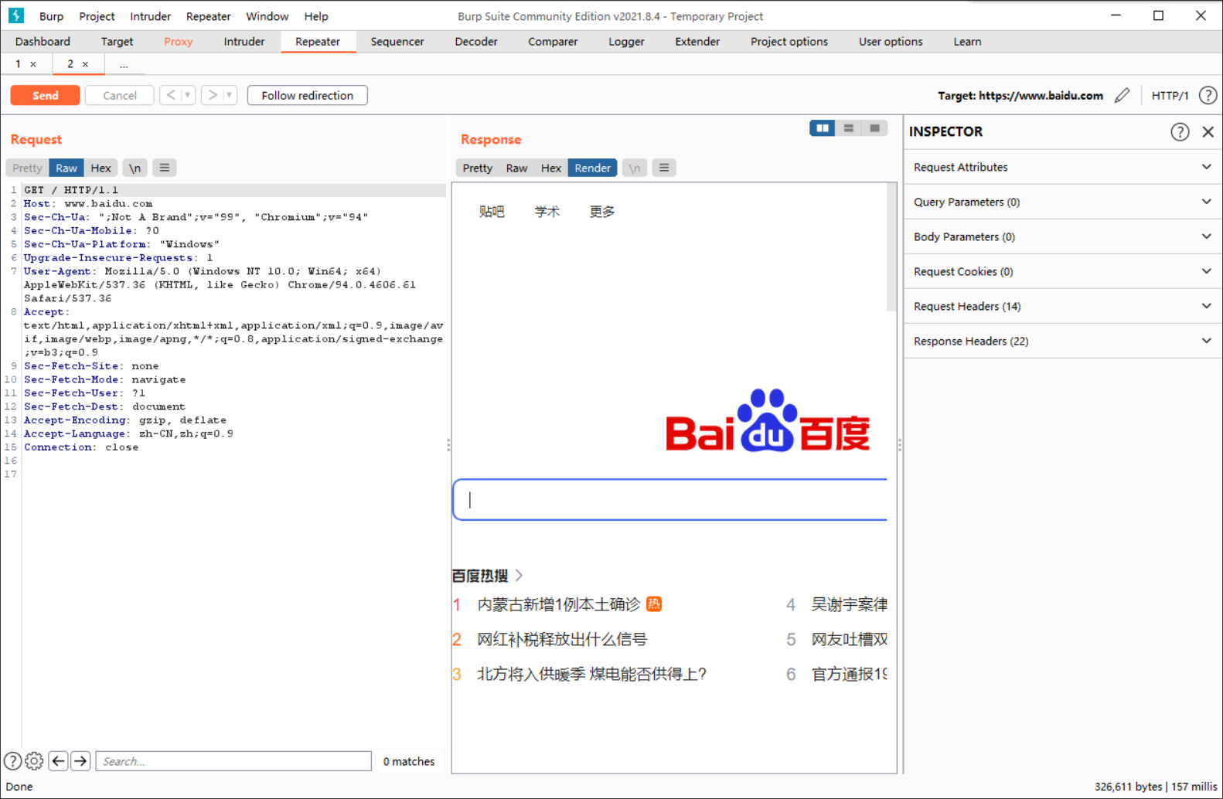Open the Project options tab
The image size is (1223, 799).
(789, 42)
